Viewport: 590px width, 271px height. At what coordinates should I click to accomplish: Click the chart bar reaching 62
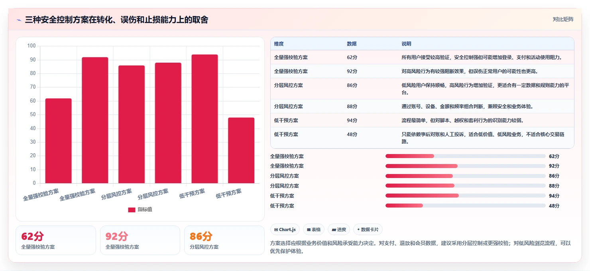coord(58,141)
